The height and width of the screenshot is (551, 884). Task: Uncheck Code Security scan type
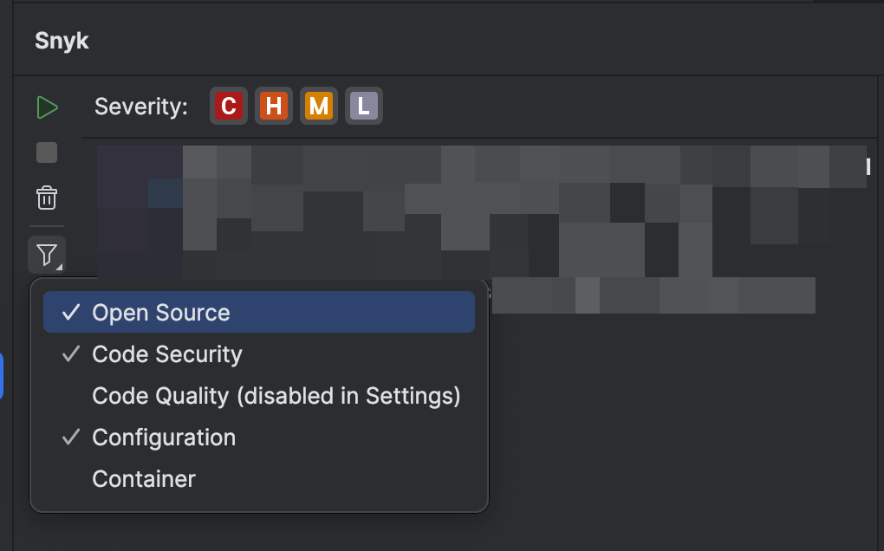[x=167, y=354]
